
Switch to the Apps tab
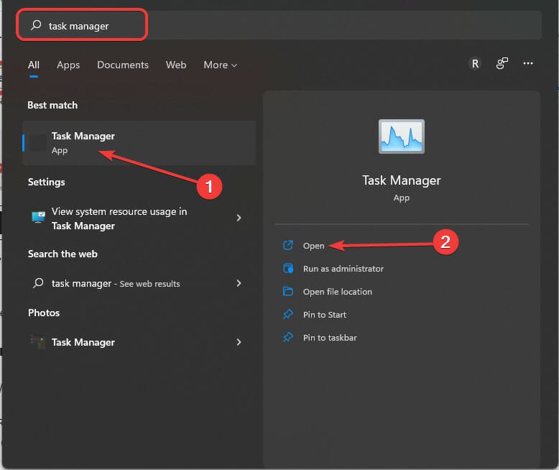(x=68, y=65)
